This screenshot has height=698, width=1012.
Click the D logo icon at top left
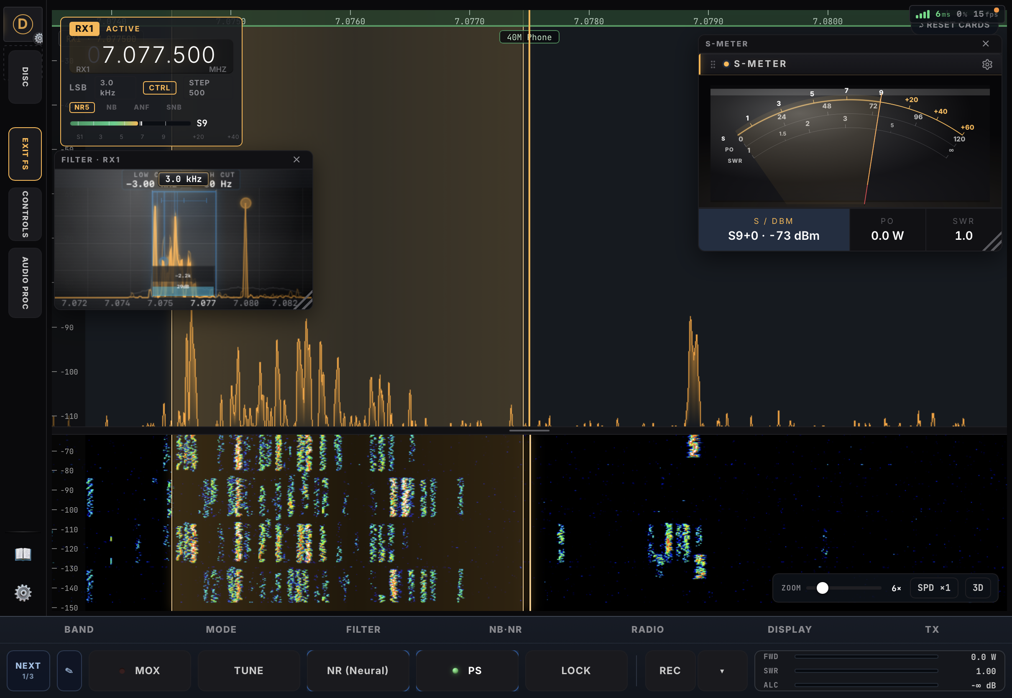click(x=23, y=23)
